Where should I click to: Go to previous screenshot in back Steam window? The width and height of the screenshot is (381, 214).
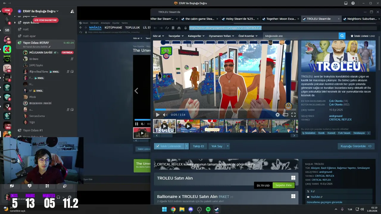pyautogui.click(x=136, y=91)
